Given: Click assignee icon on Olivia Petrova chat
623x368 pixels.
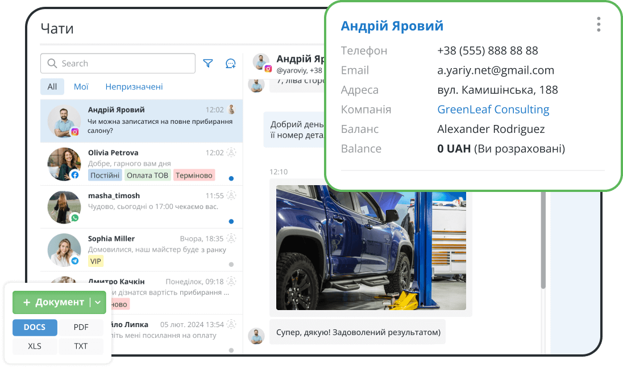Looking at the screenshot, I should pyautogui.click(x=231, y=152).
